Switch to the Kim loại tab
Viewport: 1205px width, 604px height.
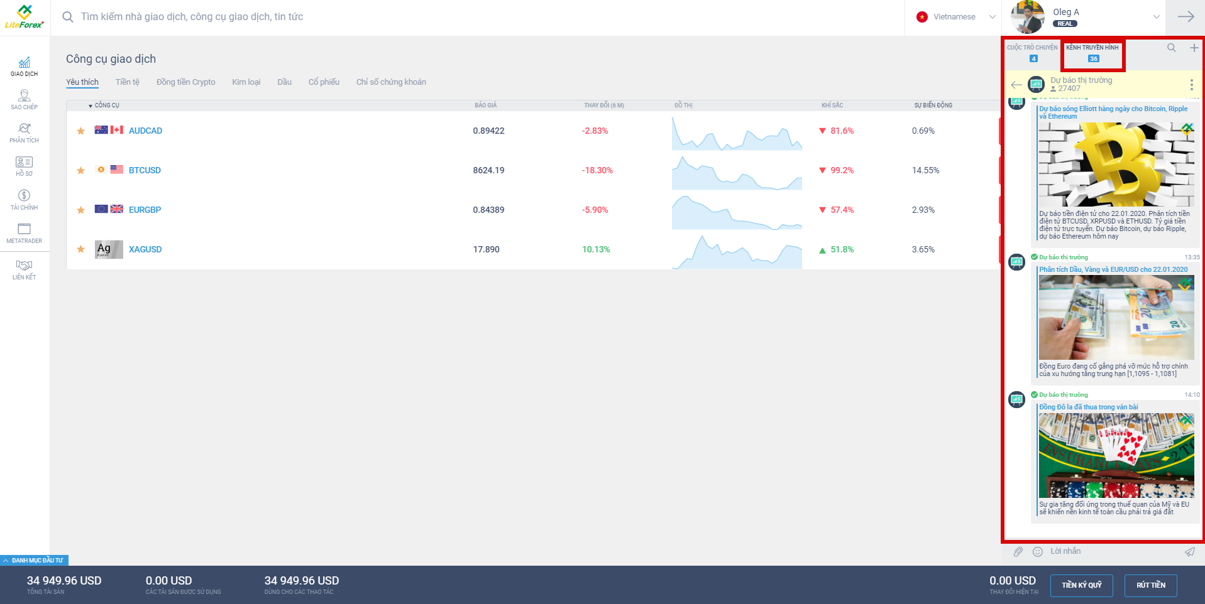(246, 82)
